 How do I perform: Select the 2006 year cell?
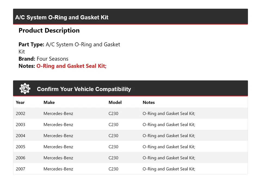tap(20, 158)
